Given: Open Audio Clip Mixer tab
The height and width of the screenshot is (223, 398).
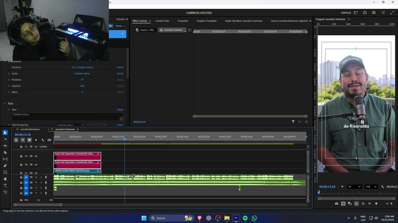Looking at the screenshot, I should 243,21.
